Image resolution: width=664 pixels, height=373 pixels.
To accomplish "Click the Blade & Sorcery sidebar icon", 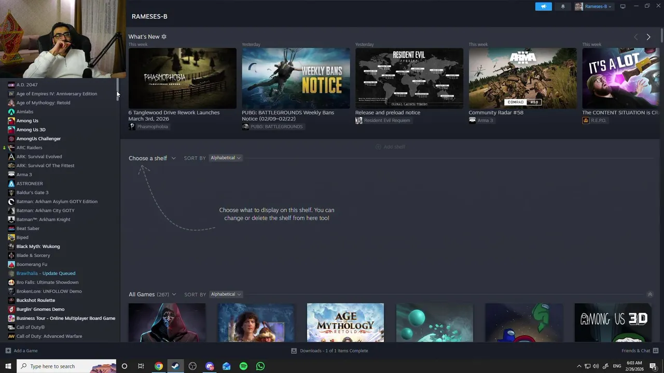I will (x=11, y=255).
